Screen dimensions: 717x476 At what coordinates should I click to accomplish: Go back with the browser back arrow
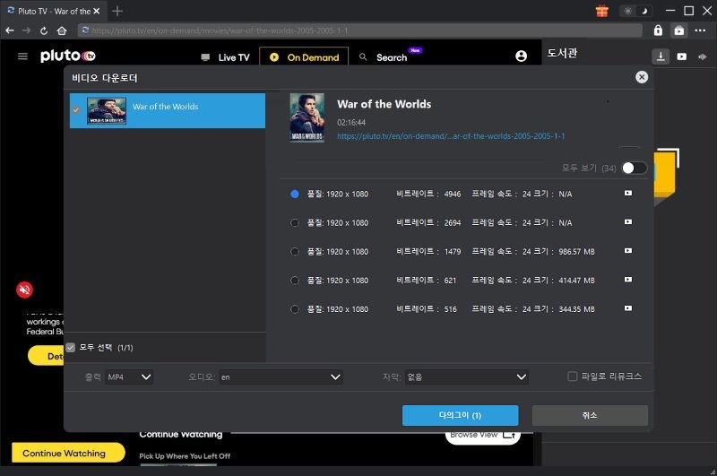tap(10, 30)
